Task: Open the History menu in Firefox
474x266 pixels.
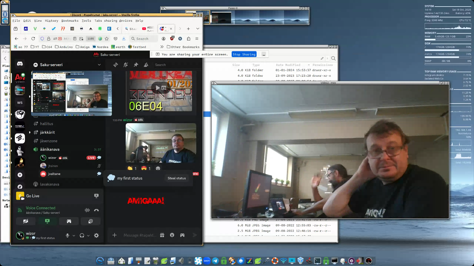Action: coord(51,21)
